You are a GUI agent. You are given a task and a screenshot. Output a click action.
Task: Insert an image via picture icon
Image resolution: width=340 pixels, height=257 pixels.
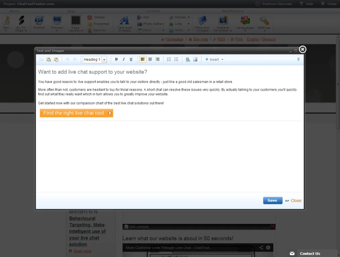pyautogui.click(x=195, y=59)
